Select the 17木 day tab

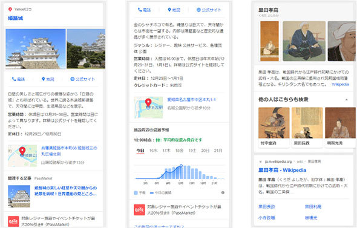(x=166, y=151)
